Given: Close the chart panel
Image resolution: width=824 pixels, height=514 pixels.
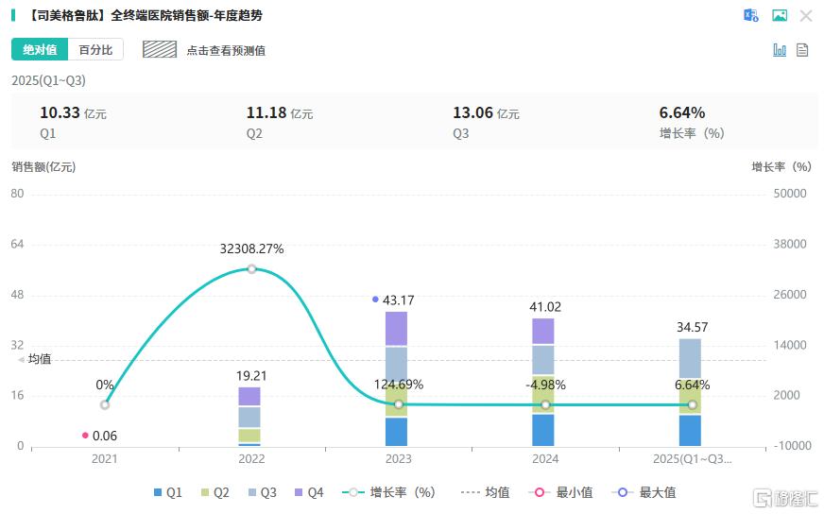Looking at the screenshot, I should click(806, 16).
